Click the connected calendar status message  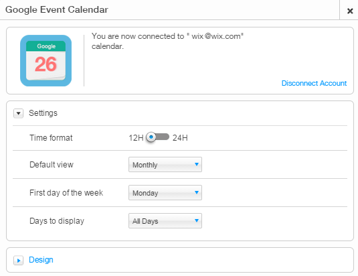point(167,41)
